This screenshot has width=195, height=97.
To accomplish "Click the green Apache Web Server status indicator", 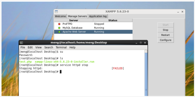I will click(x=59, y=32).
